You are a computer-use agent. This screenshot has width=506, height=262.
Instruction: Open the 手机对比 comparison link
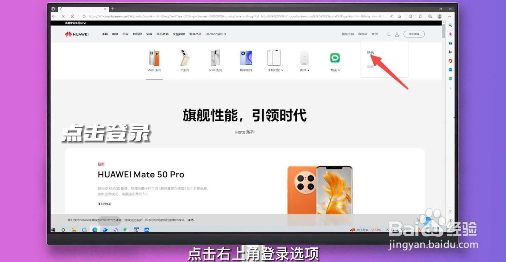275,70
